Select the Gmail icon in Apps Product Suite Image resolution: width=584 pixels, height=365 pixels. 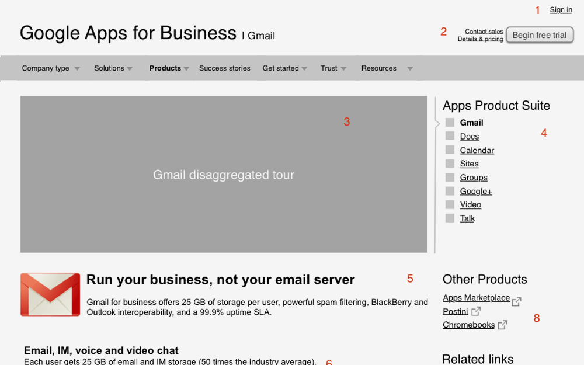pyautogui.click(x=450, y=123)
